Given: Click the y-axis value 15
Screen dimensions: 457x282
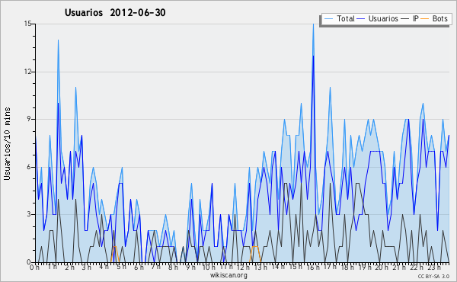Looking at the screenshot, I should tap(27, 24).
